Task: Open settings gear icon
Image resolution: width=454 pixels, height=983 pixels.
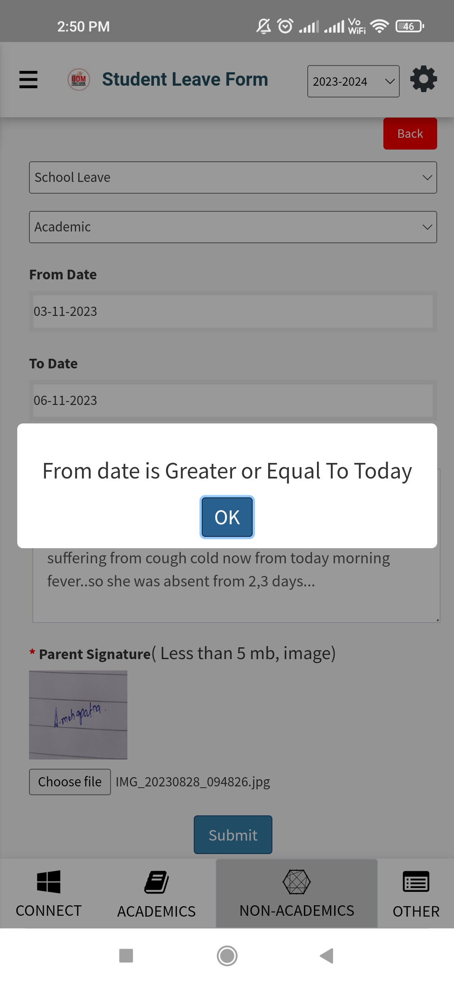Action: [423, 79]
